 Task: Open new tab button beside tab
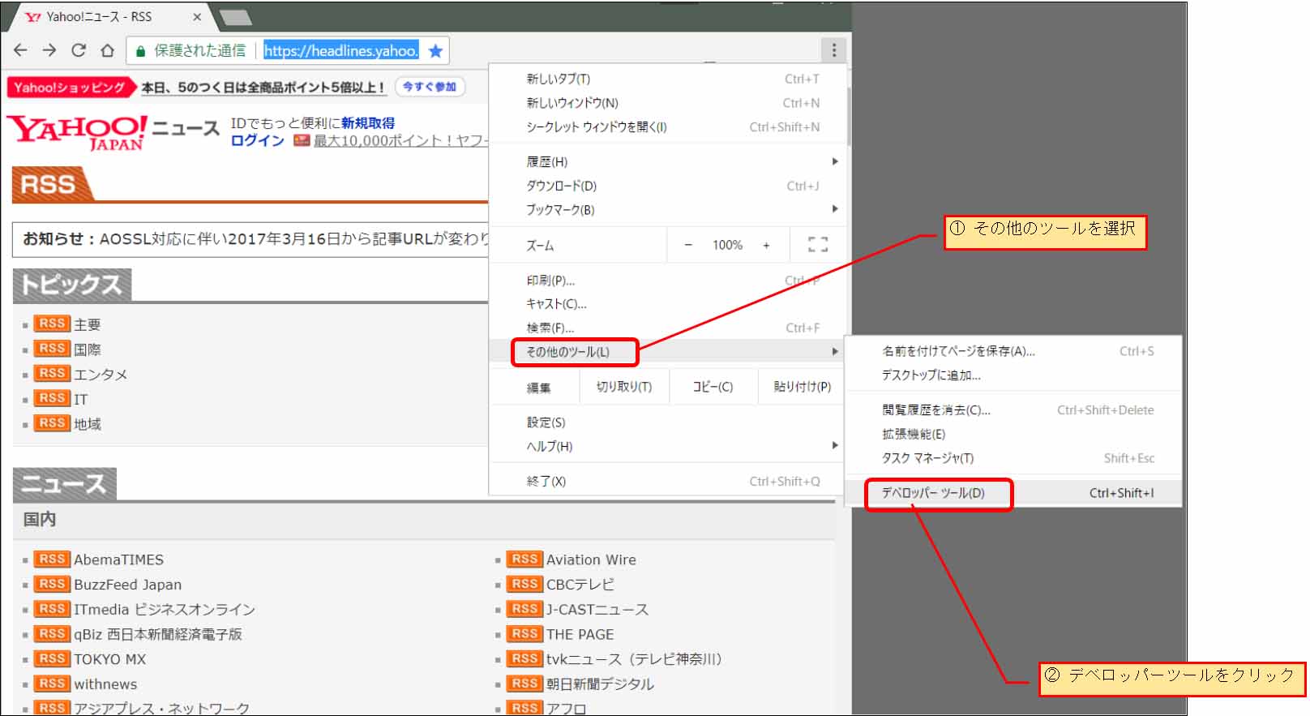236,17
